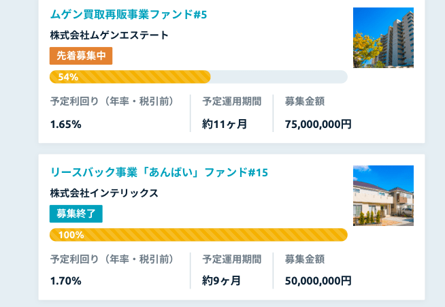Click the 約11ヶ月 operation period value
Image resolution: width=445 pixels, height=307 pixels.
click(x=225, y=125)
